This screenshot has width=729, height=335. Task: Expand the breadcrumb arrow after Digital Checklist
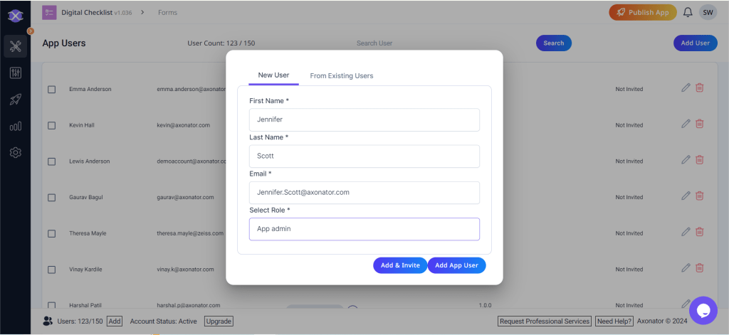pos(142,12)
